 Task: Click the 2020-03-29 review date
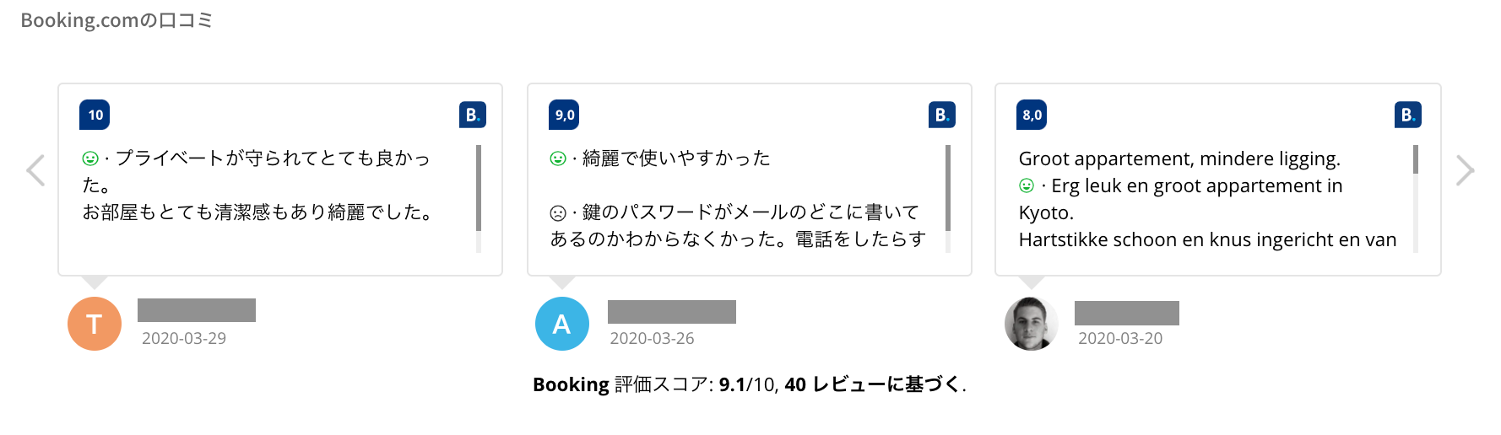coord(184,338)
